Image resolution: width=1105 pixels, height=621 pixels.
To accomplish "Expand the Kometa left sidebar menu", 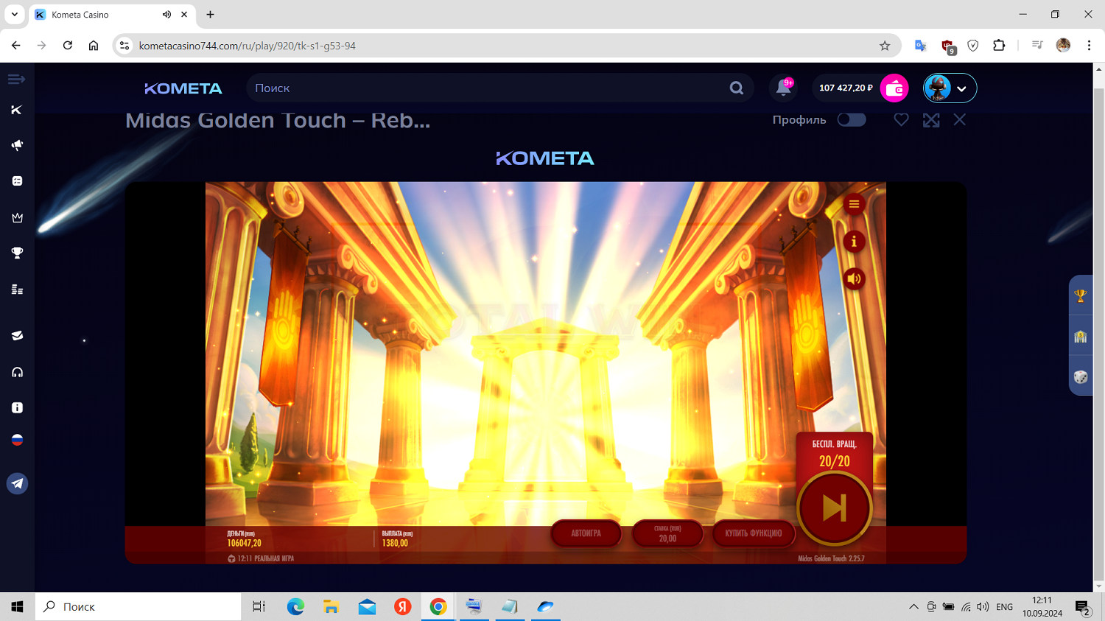I will [x=16, y=79].
